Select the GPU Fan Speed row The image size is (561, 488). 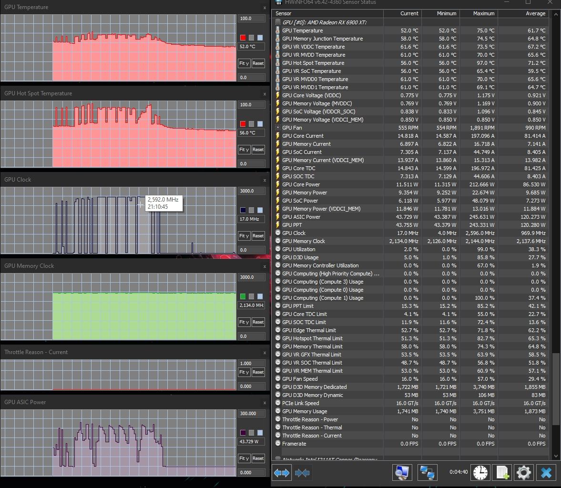[x=410, y=379]
